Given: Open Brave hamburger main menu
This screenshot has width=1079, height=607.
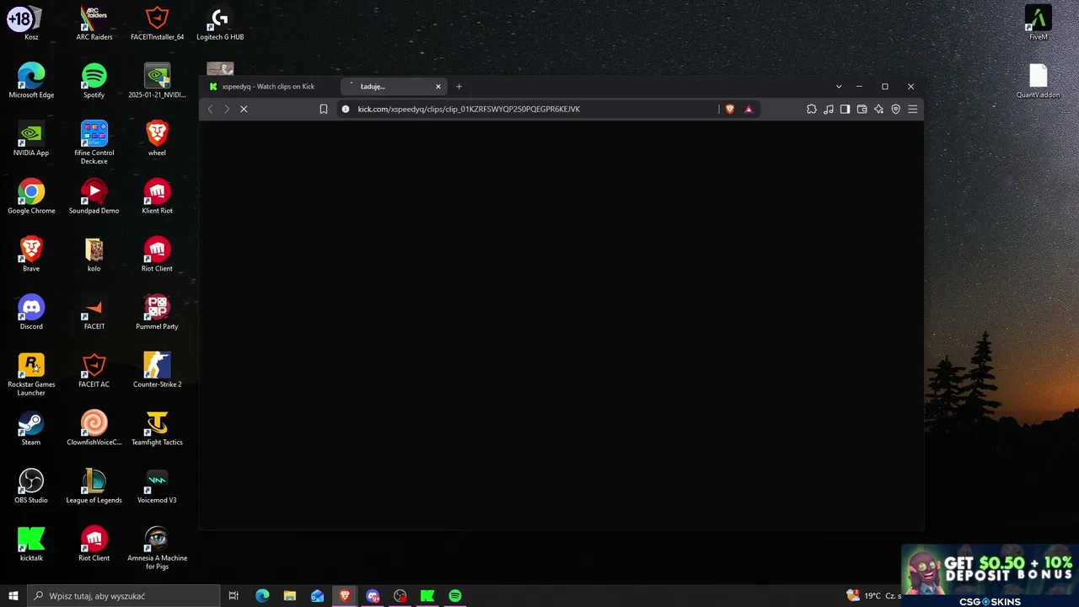Looking at the screenshot, I should coord(912,109).
